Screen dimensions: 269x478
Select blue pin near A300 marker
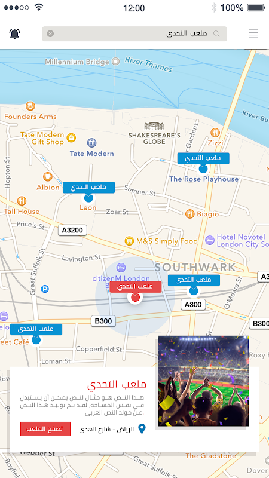tap(194, 291)
